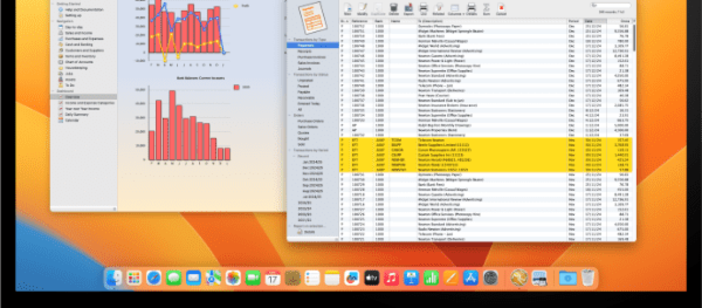Open the Columns toolbar dropdown
This screenshot has height=308, width=702.
455,9
